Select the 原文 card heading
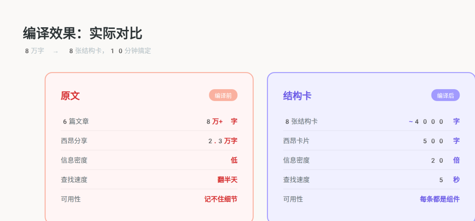This screenshot has height=221, width=475. (x=70, y=96)
